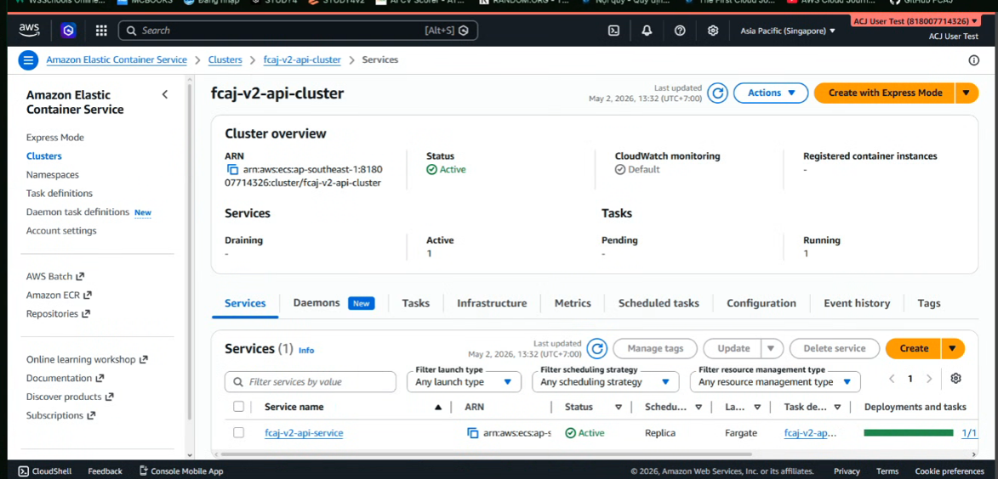998x479 pixels.
Task: Click the CloudShell icon in footer
Action: 23,471
